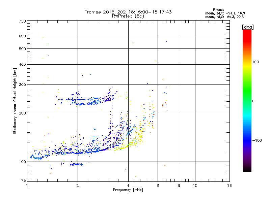Click the "100" degree label beside color bar

[255, 62]
